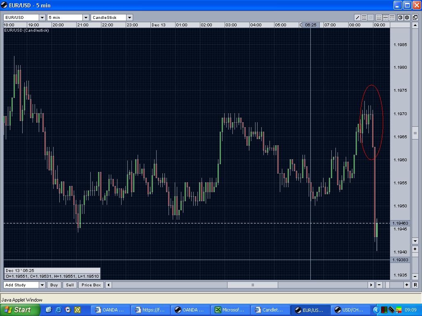Choose the second grid style toggle (solid middle line)
Screen dimensions: 422x316
coord(385,17)
